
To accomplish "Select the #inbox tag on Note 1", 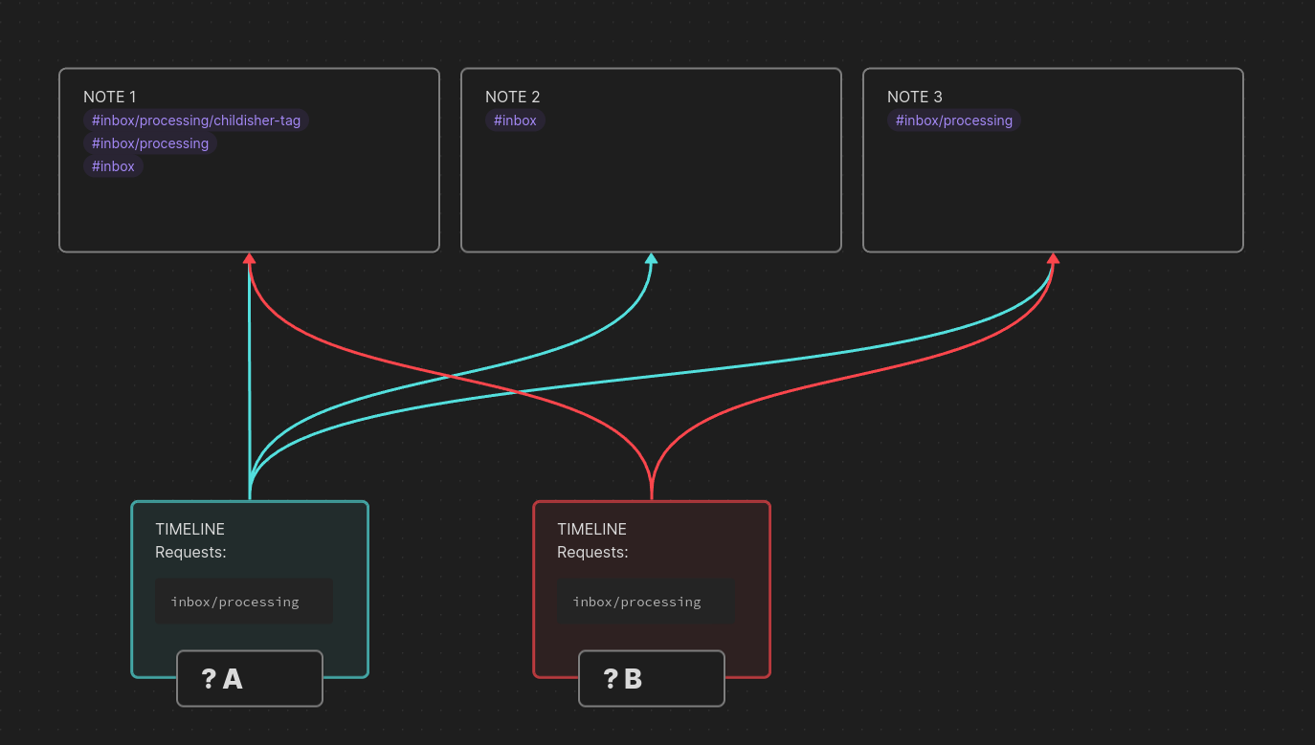I will (113, 165).
